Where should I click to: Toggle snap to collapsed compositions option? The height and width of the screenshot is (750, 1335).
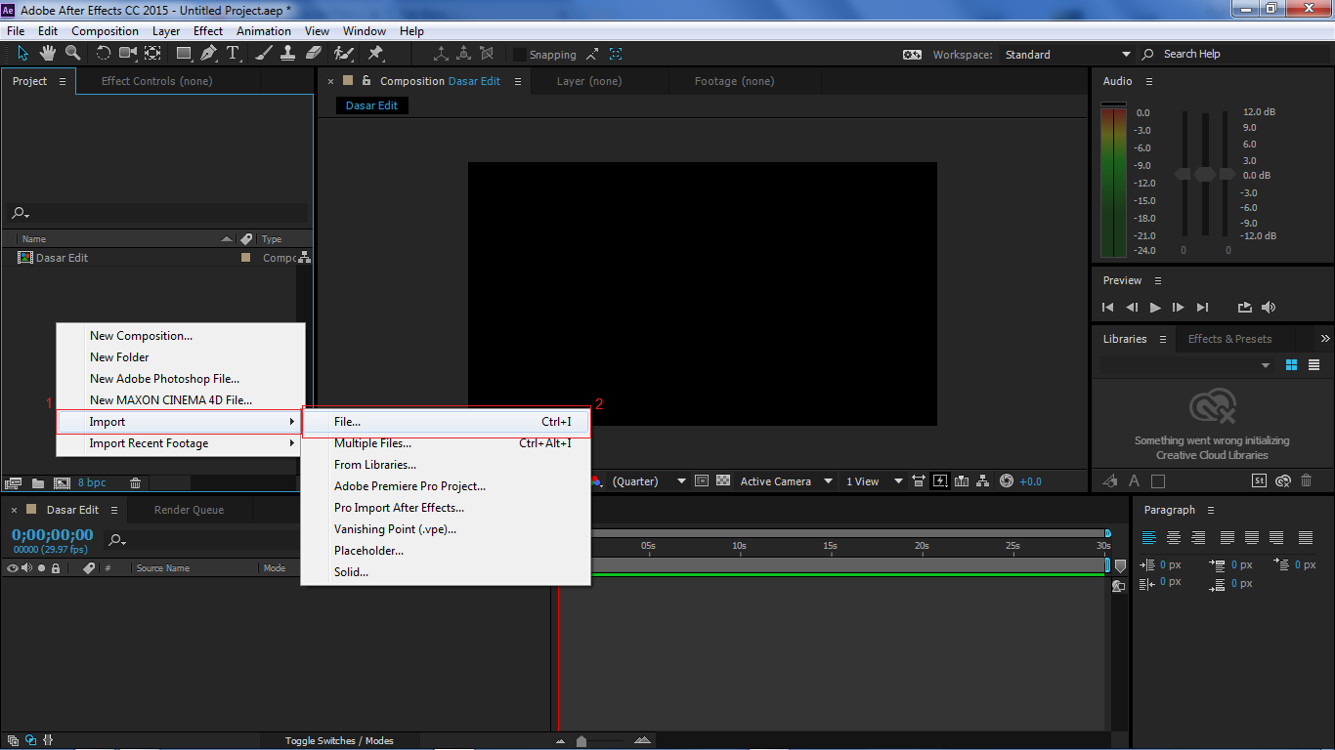pyautogui.click(x=616, y=55)
